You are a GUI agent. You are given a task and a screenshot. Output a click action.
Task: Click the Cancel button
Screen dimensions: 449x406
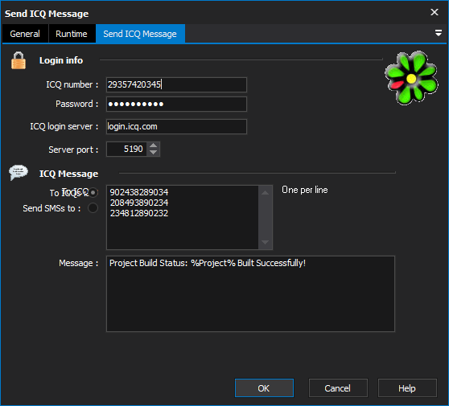pos(338,388)
